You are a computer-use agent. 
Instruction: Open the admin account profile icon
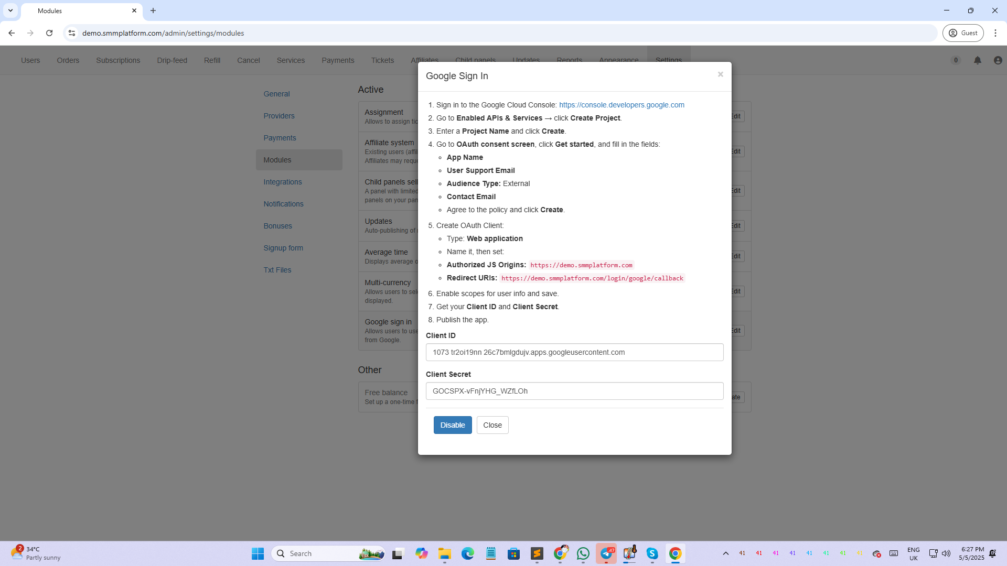998,60
